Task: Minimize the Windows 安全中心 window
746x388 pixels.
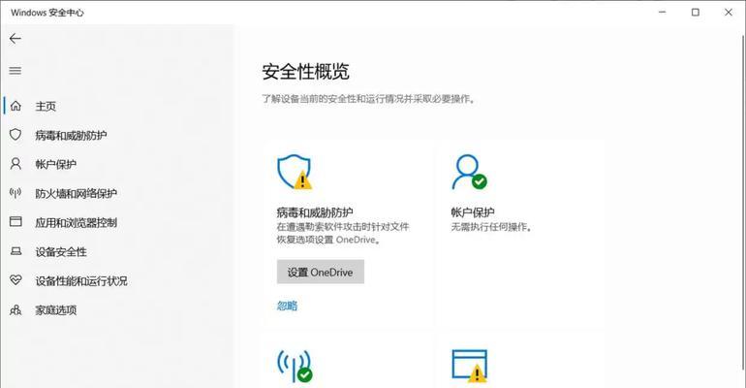Action: (663, 13)
